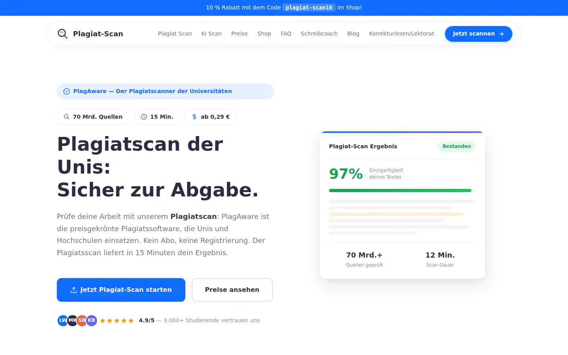Viewport: 568px width, 355px height.
Task: Click the ab 0,29 € chip text
Action: [x=215, y=117]
